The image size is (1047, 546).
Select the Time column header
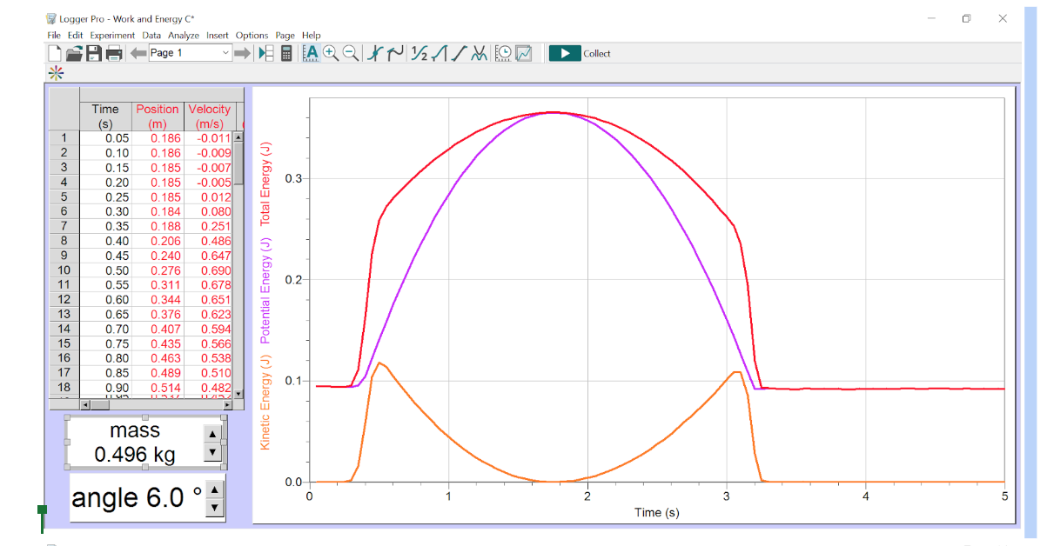pos(105,117)
